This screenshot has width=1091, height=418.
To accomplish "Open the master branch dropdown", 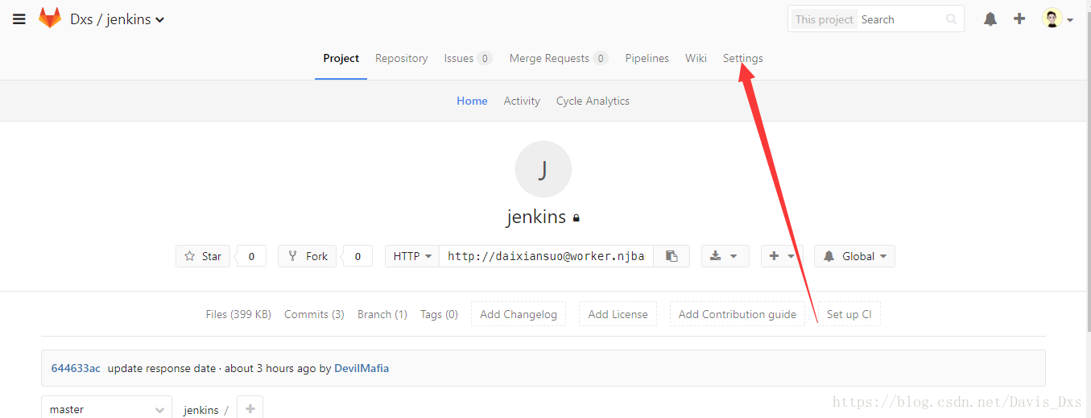I will coord(106,409).
